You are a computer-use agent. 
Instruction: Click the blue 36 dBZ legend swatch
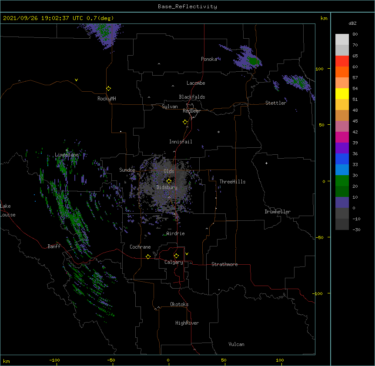(x=342, y=159)
